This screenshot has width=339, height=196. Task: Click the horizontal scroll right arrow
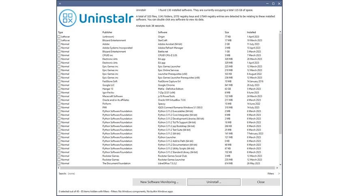pyautogui.click(x=277, y=168)
